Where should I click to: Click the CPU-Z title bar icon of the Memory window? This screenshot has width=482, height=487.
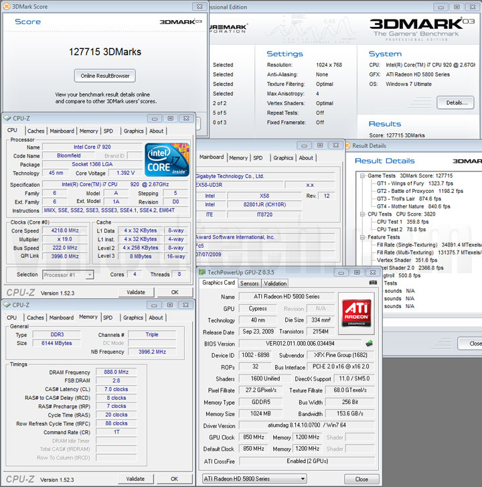pos(7,305)
